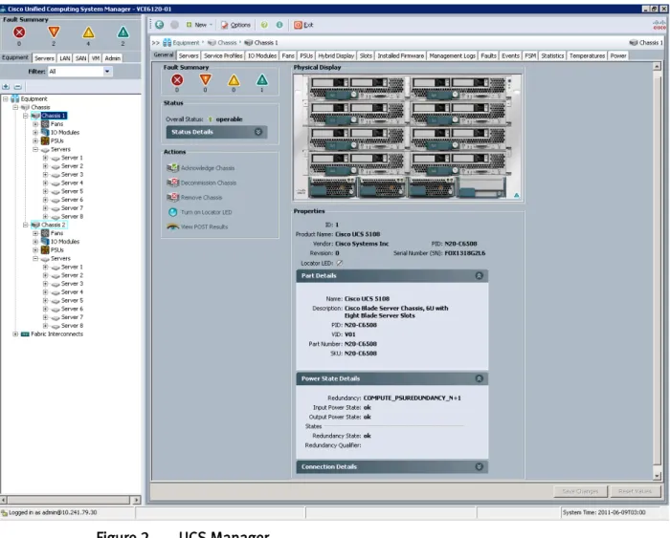Open the Management Logs tab
Viewport: 670px width, 538px height.
[452, 55]
